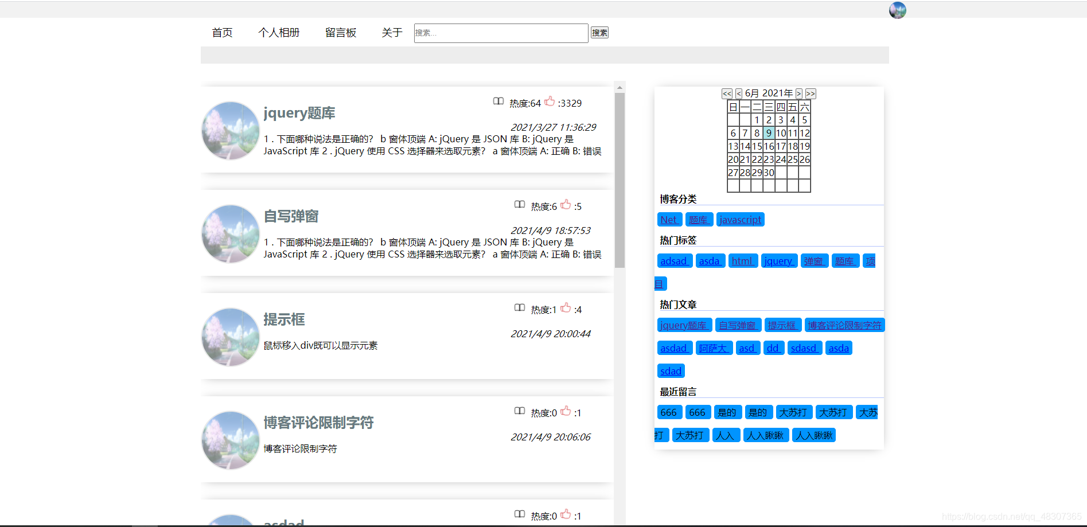Click the book icon on 提示框 post
Image resolution: width=1087 pixels, height=527 pixels.
(520, 308)
